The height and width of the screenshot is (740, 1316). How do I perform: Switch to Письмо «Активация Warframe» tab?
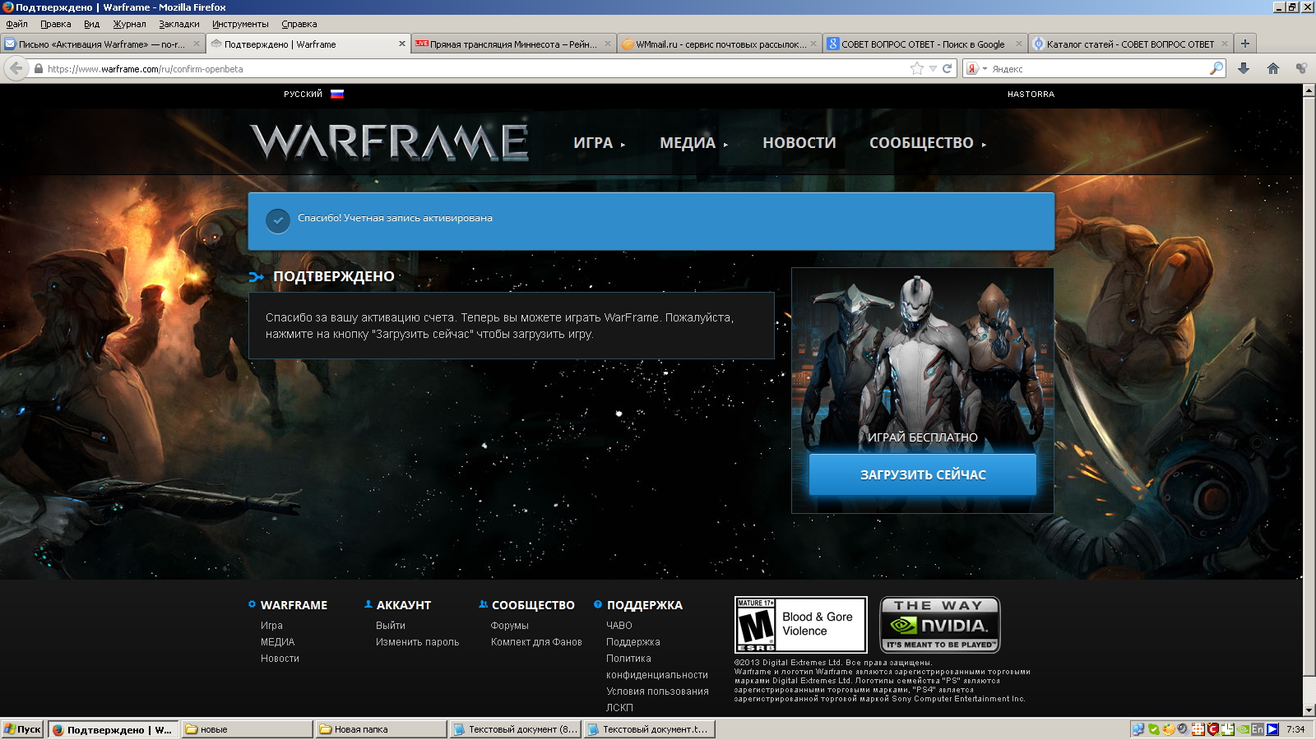tap(102, 44)
